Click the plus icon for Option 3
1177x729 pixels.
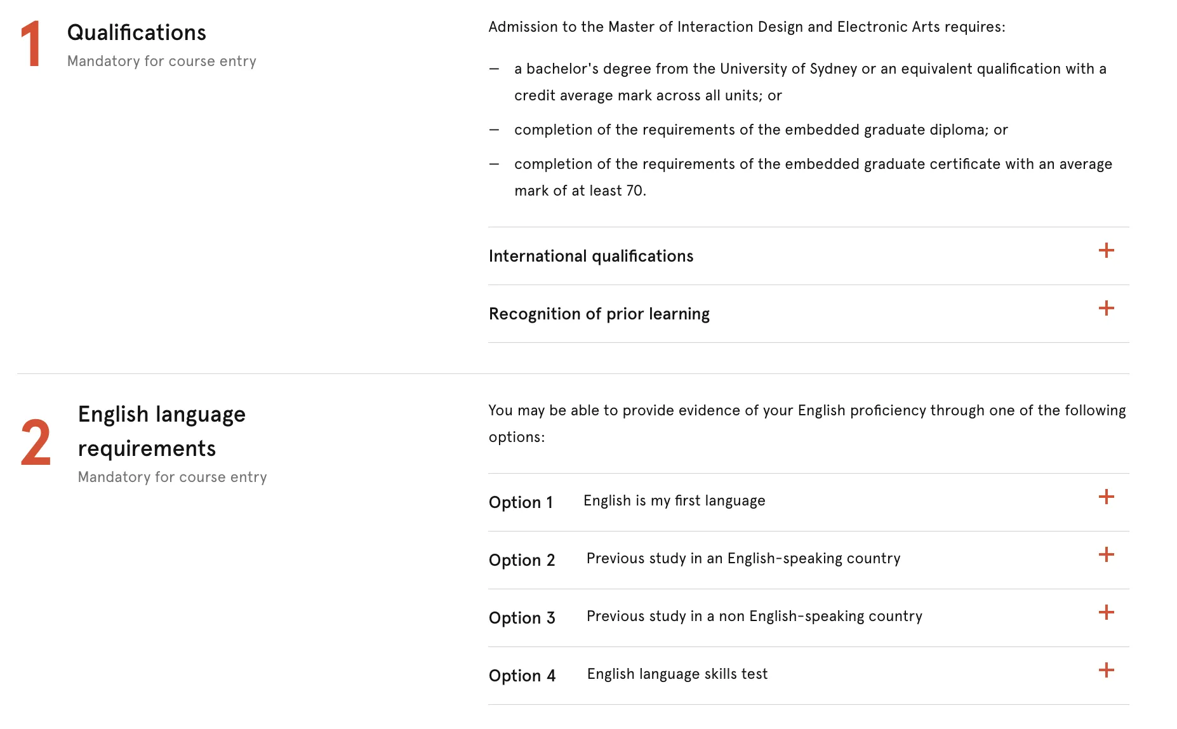pyautogui.click(x=1106, y=612)
